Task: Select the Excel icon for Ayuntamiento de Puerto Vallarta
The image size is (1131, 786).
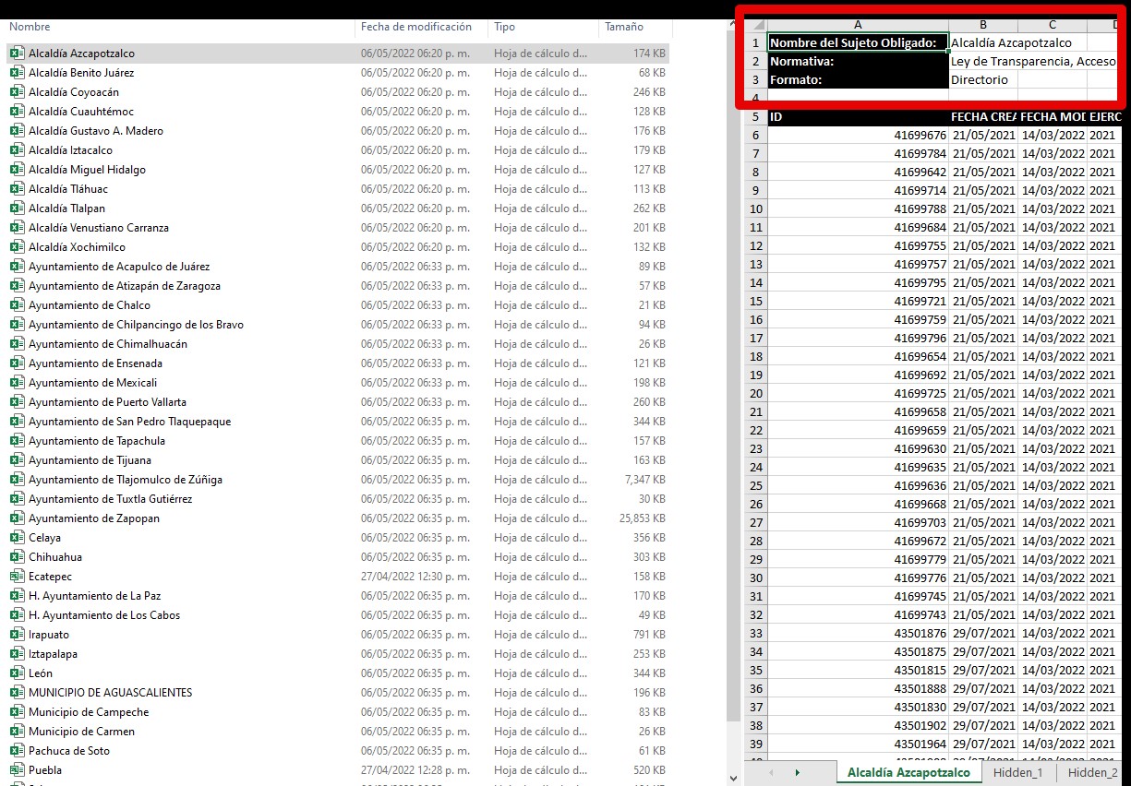Action: (17, 402)
